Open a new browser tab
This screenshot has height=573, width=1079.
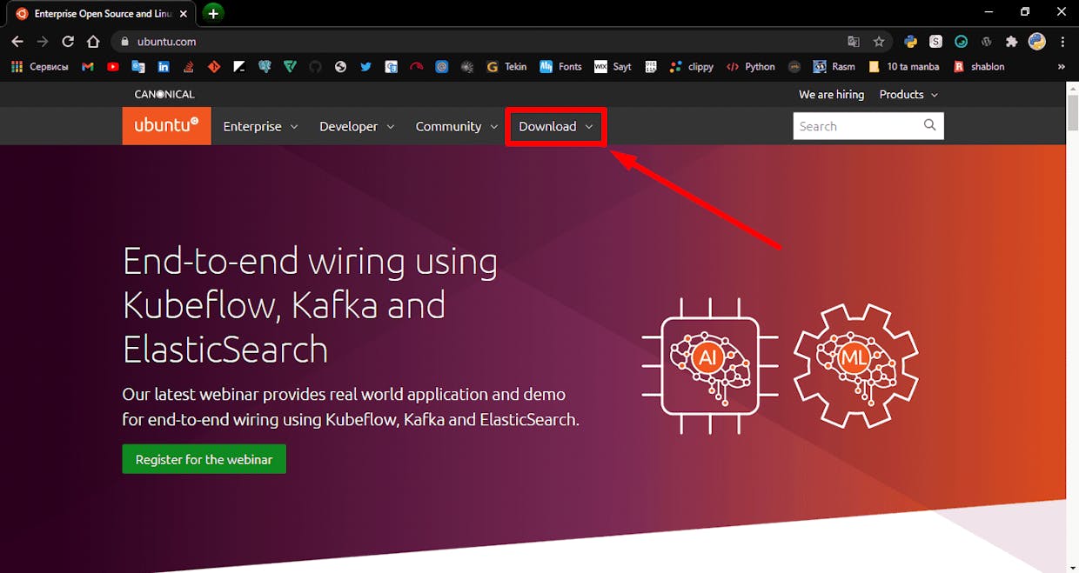click(213, 13)
